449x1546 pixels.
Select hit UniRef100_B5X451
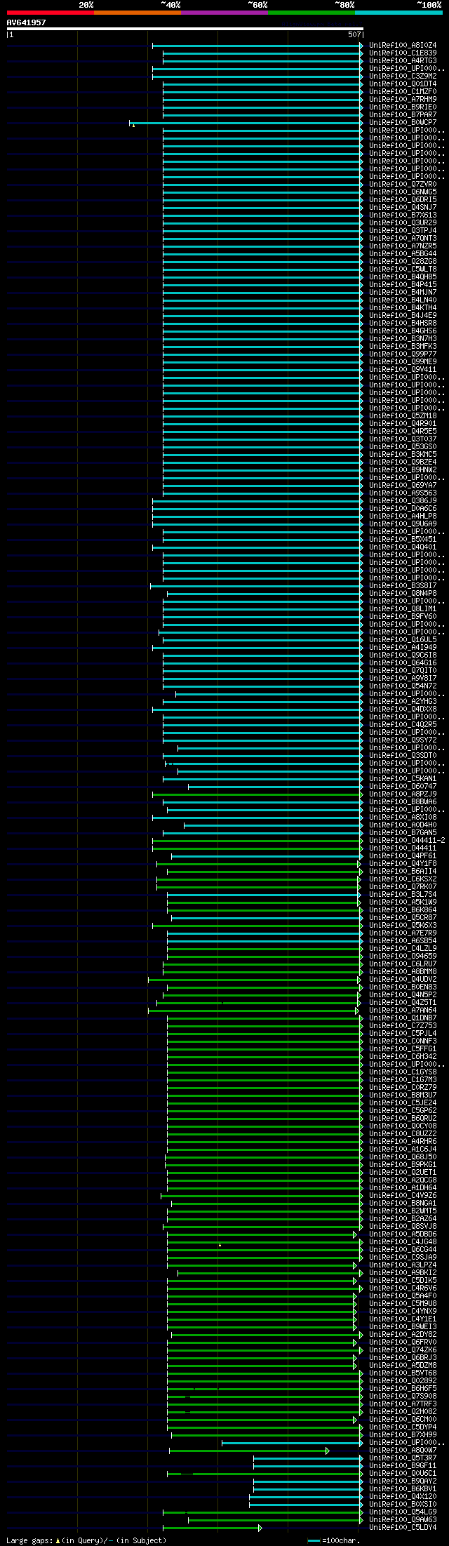tap(403, 540)
